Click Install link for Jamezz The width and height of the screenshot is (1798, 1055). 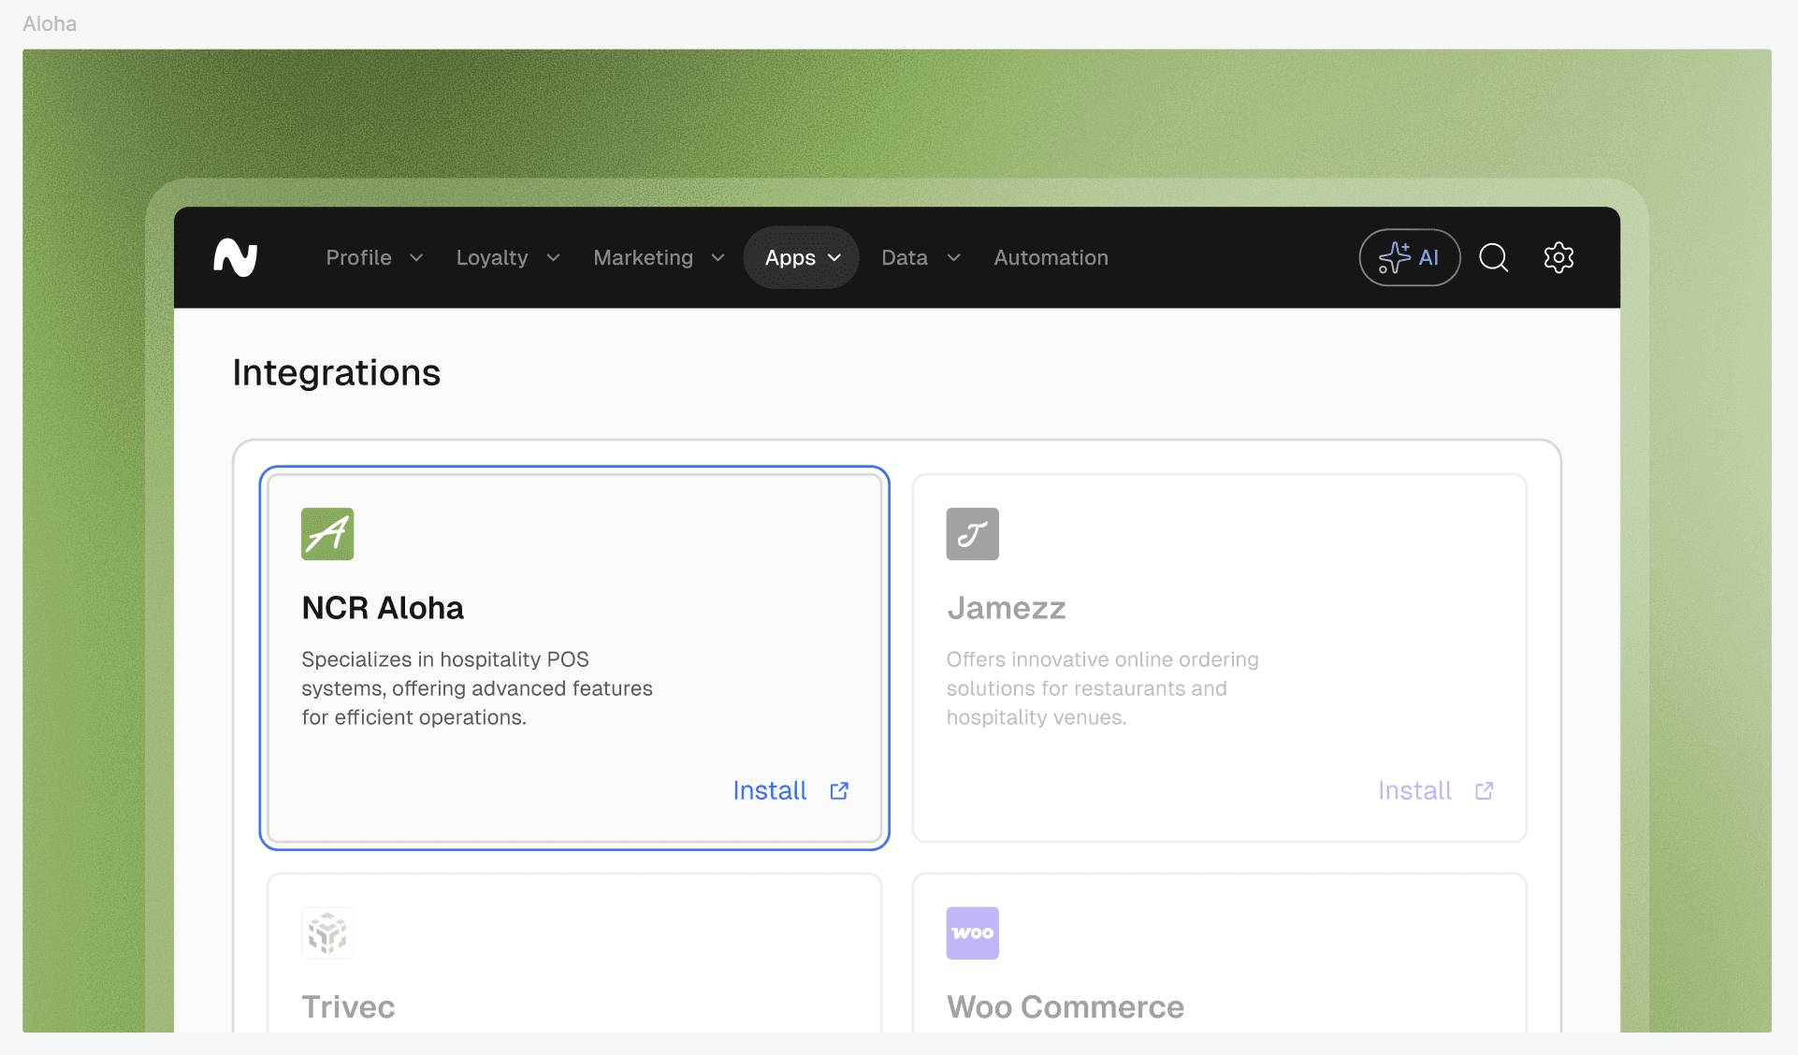pyautogui.click(x=1414, y=791)
